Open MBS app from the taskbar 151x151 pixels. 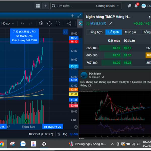(33, 144)
